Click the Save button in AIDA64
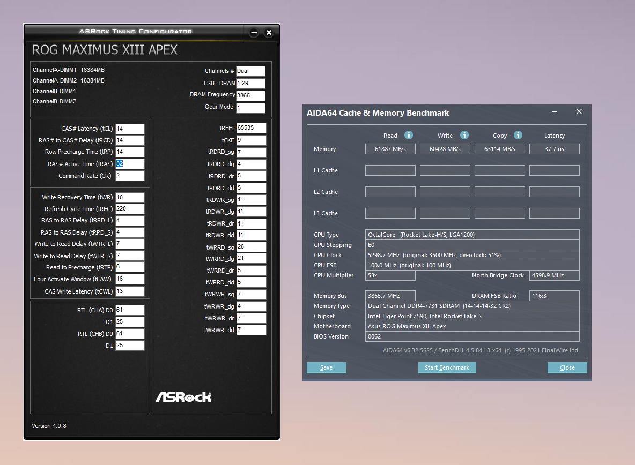Viewport: 635px width, 465px height. (x=327, y=367)
